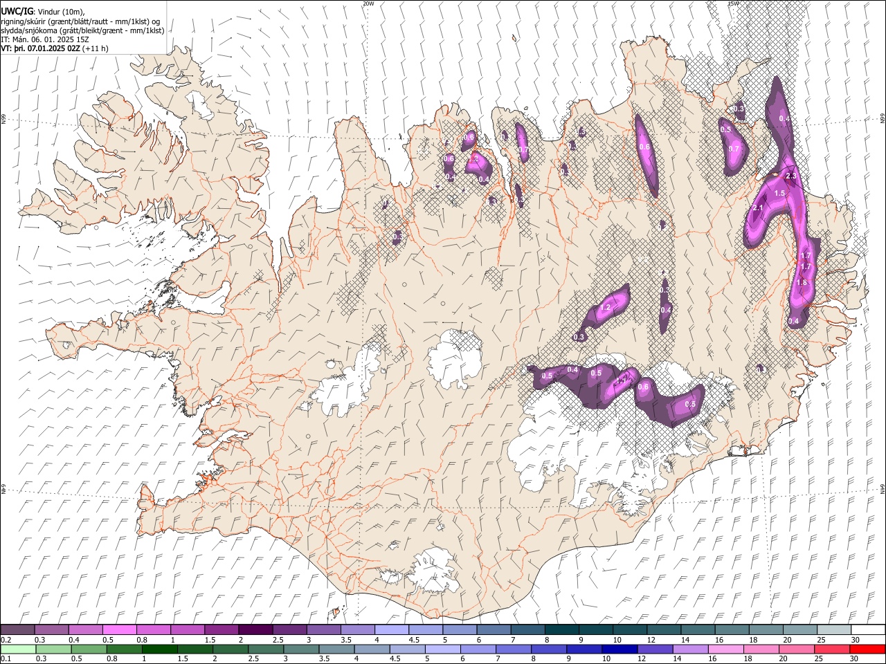Click the grey-teal snow-scale swatch at 20
Screen dimensions: 886x664
pos(799,630)
